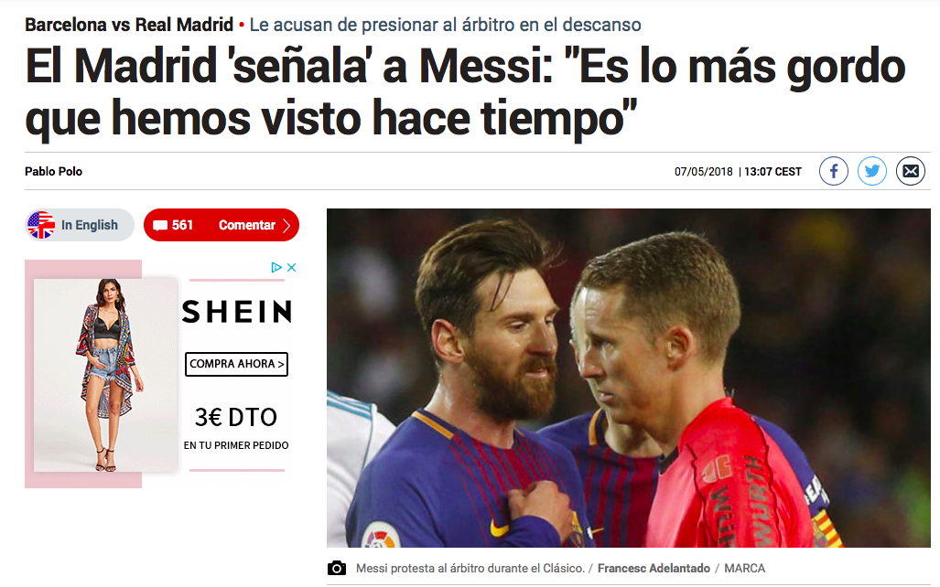Click the 561 comments count

pyautogui.click(x=182, y=225)
